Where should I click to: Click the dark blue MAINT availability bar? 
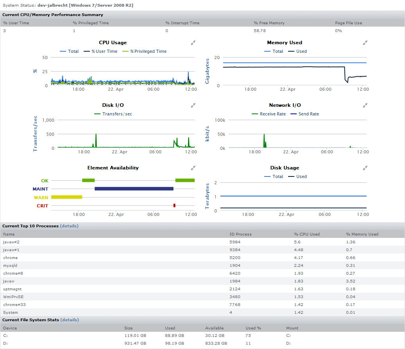(134, 189)
